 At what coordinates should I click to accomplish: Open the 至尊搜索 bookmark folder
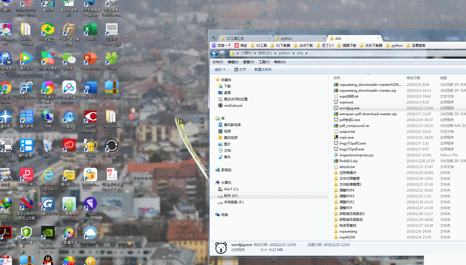416,45
